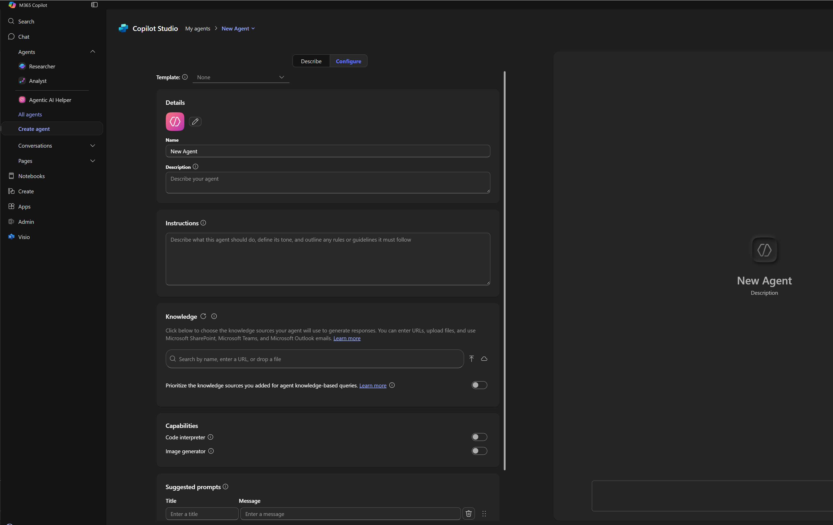
Task: Collapse the Agents section chevron
Action: click(x=93, y=52)
